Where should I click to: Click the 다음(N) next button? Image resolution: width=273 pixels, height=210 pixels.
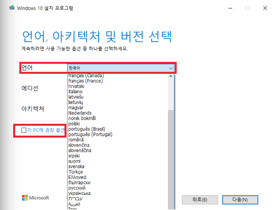(240, 200)
